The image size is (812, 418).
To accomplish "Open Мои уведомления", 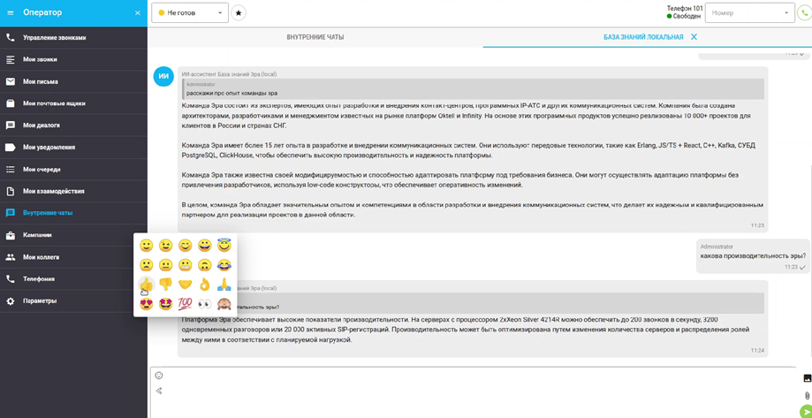I will [73, 147].
